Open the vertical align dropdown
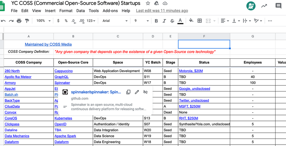The image size is (286, 146). tap(236, 21)
